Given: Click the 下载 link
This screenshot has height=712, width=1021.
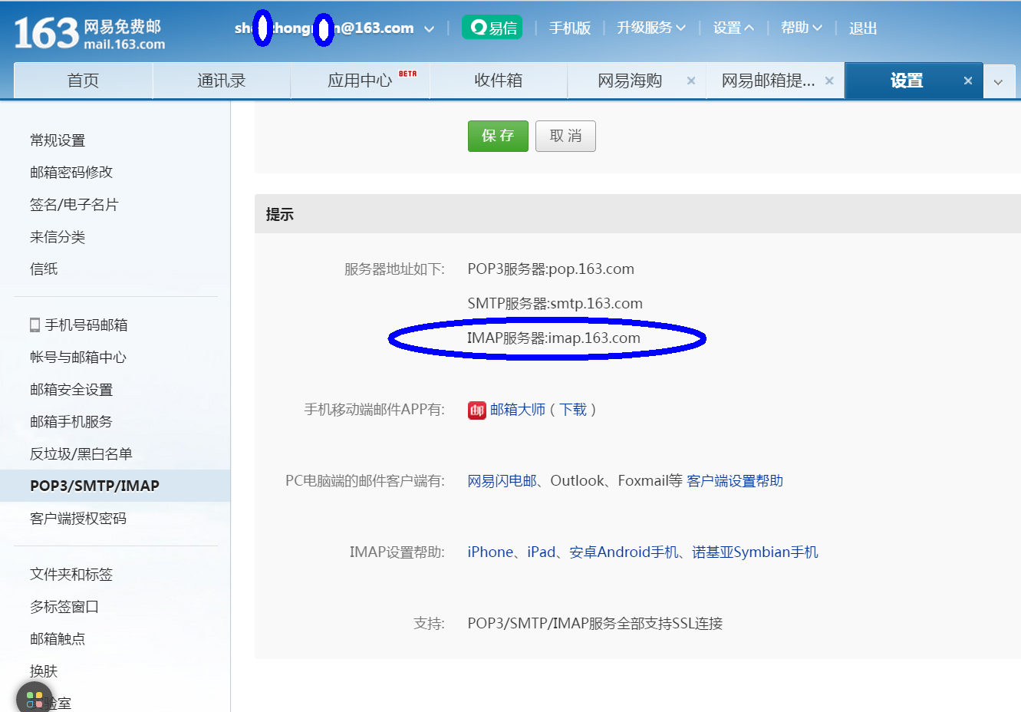Looking at the screenshot, I should 573,410.
